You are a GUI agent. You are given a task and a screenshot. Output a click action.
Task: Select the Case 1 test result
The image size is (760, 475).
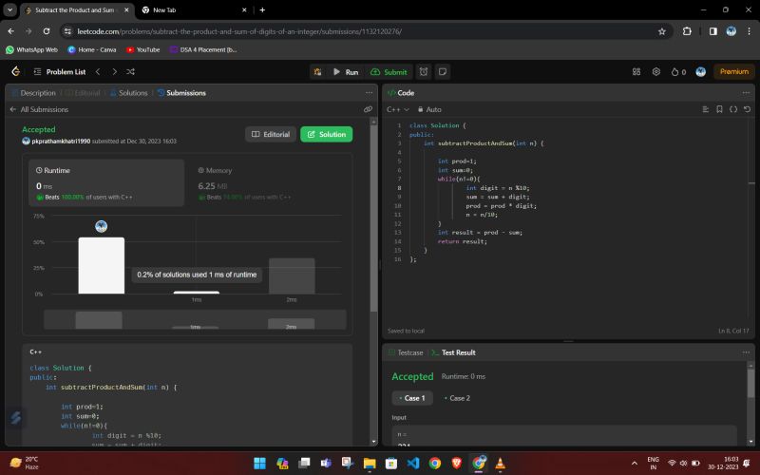(412, 398)
